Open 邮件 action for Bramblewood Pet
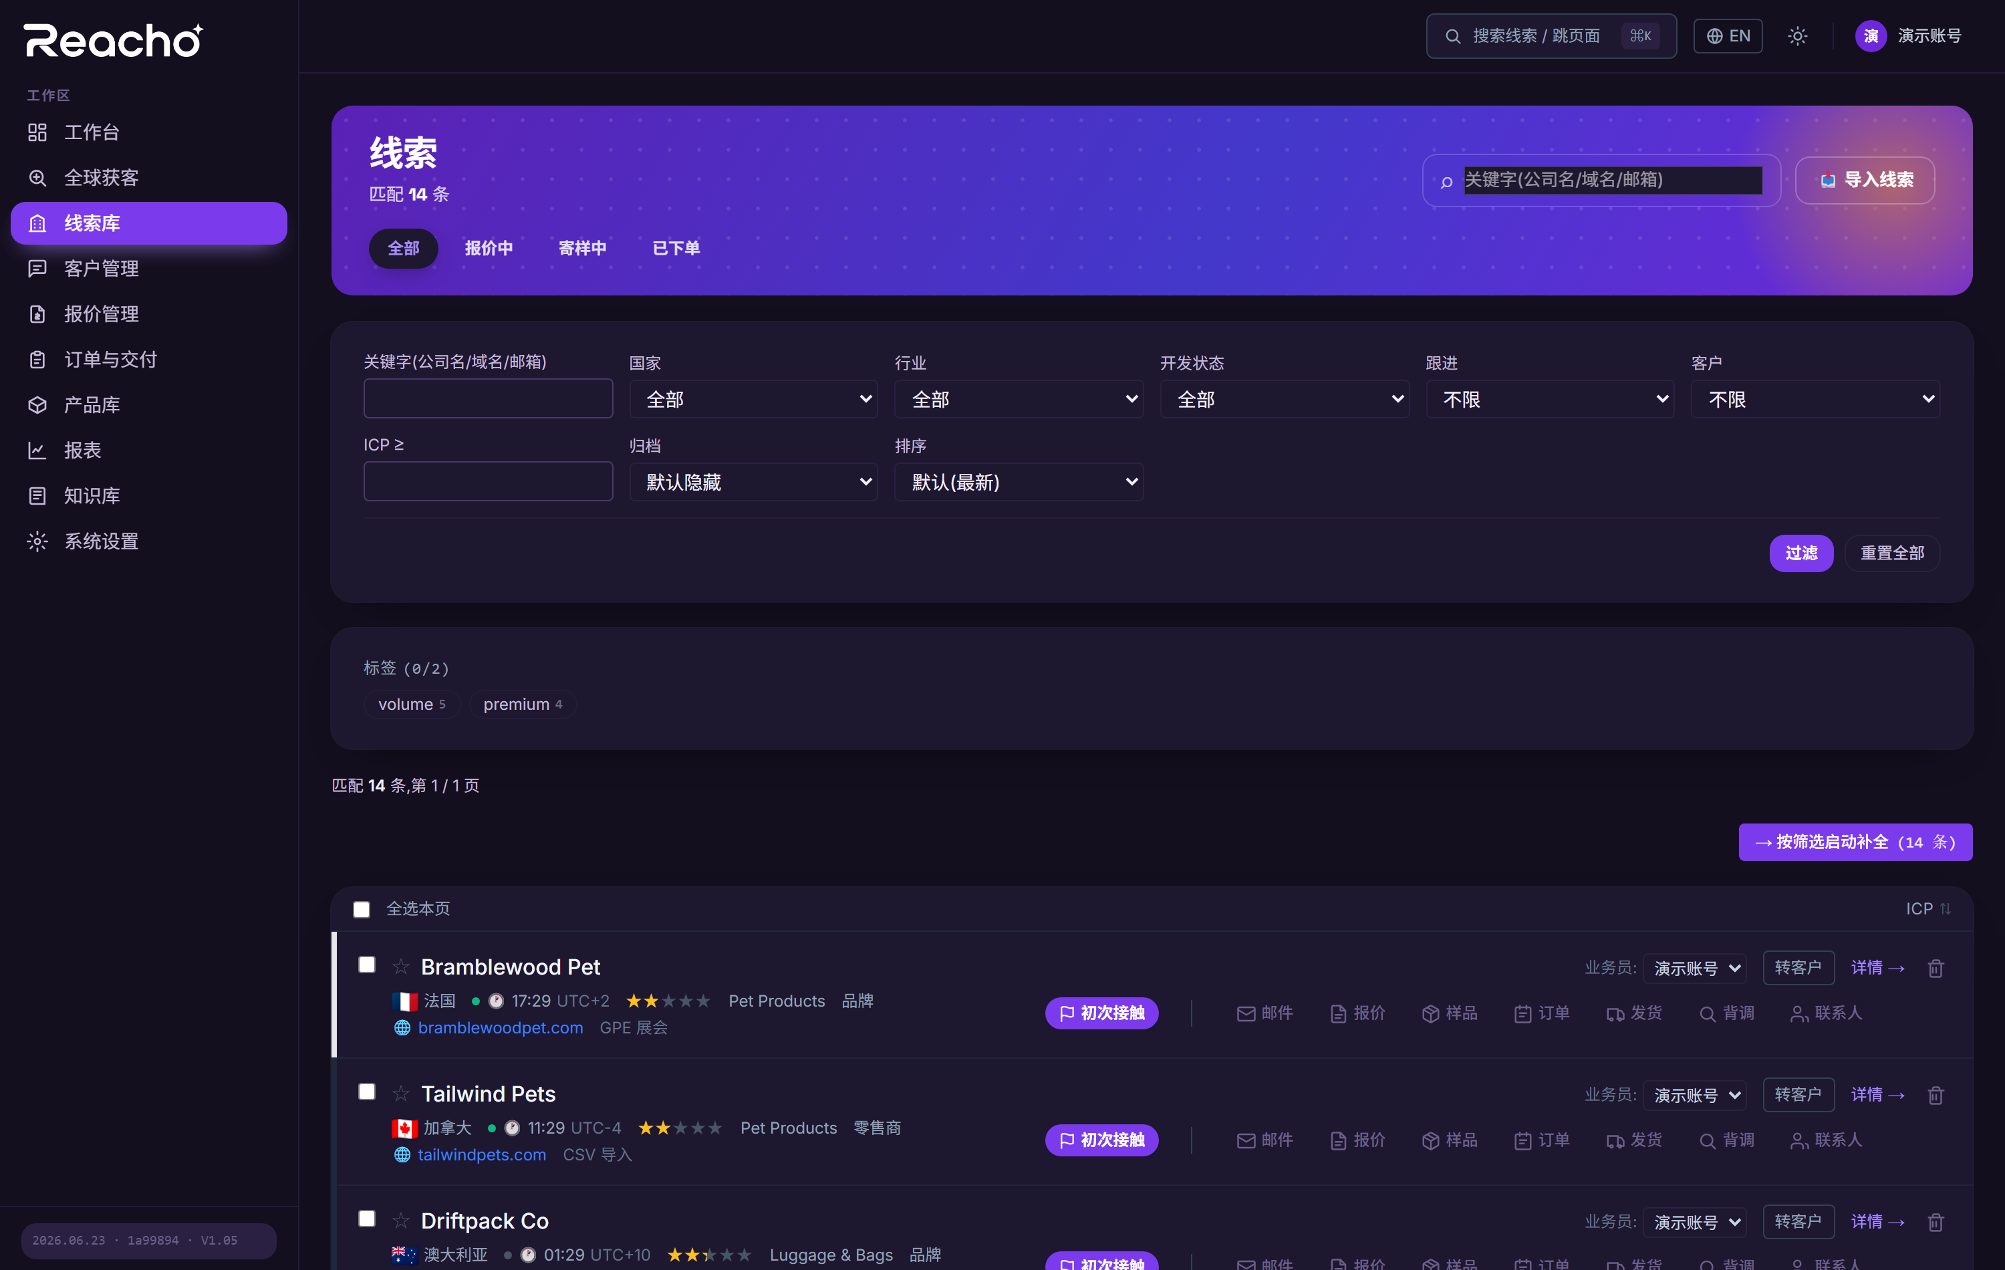This screenshot has width=2005, height=1270. (x=1264, y=1013)
